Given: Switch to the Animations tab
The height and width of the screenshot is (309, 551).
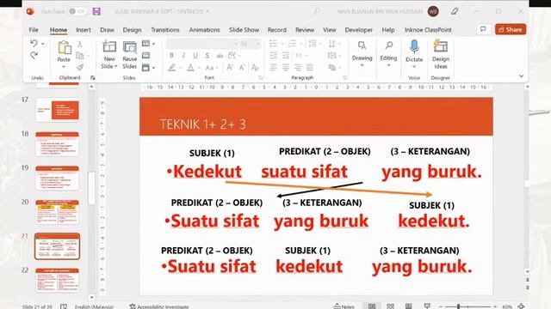Looking at the screenshot, I should [205, 30].
